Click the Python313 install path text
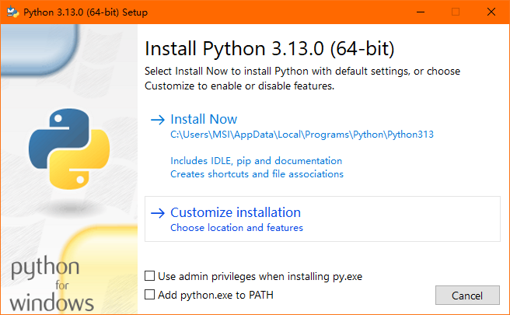Image resolution: width=510 pixels, height=315 pixels. pos(302,135)
